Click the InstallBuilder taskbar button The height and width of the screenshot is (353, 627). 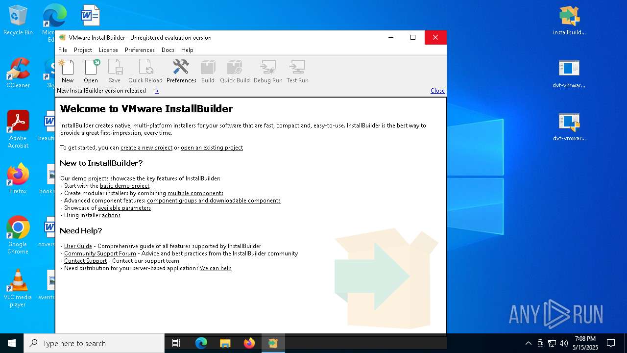[x=273, y=343]
